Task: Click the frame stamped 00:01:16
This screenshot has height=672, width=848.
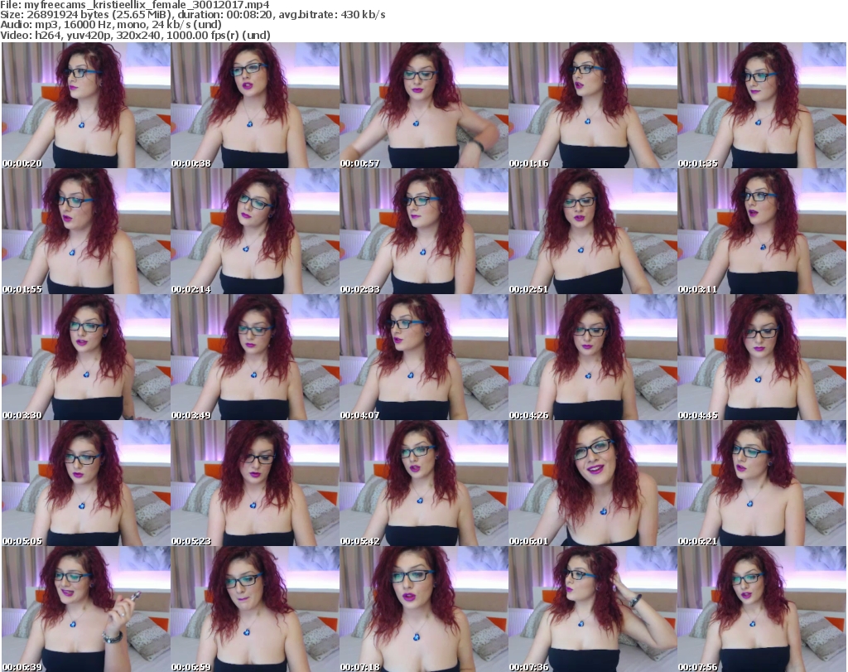Action: coord(593,105)
